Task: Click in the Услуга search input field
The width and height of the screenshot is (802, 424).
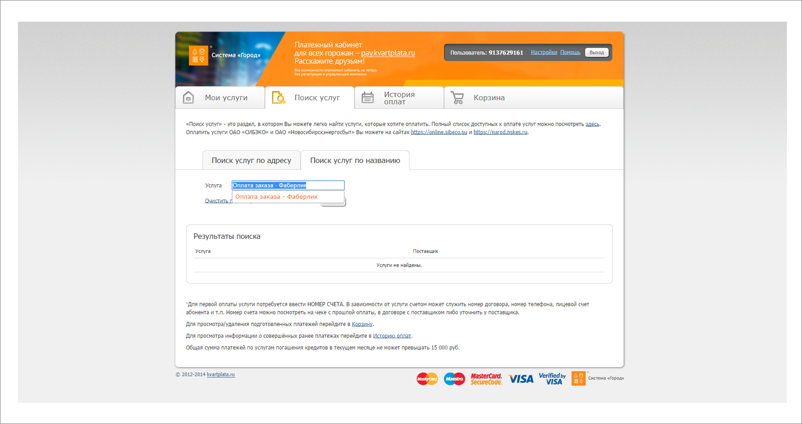Action: 288,185
